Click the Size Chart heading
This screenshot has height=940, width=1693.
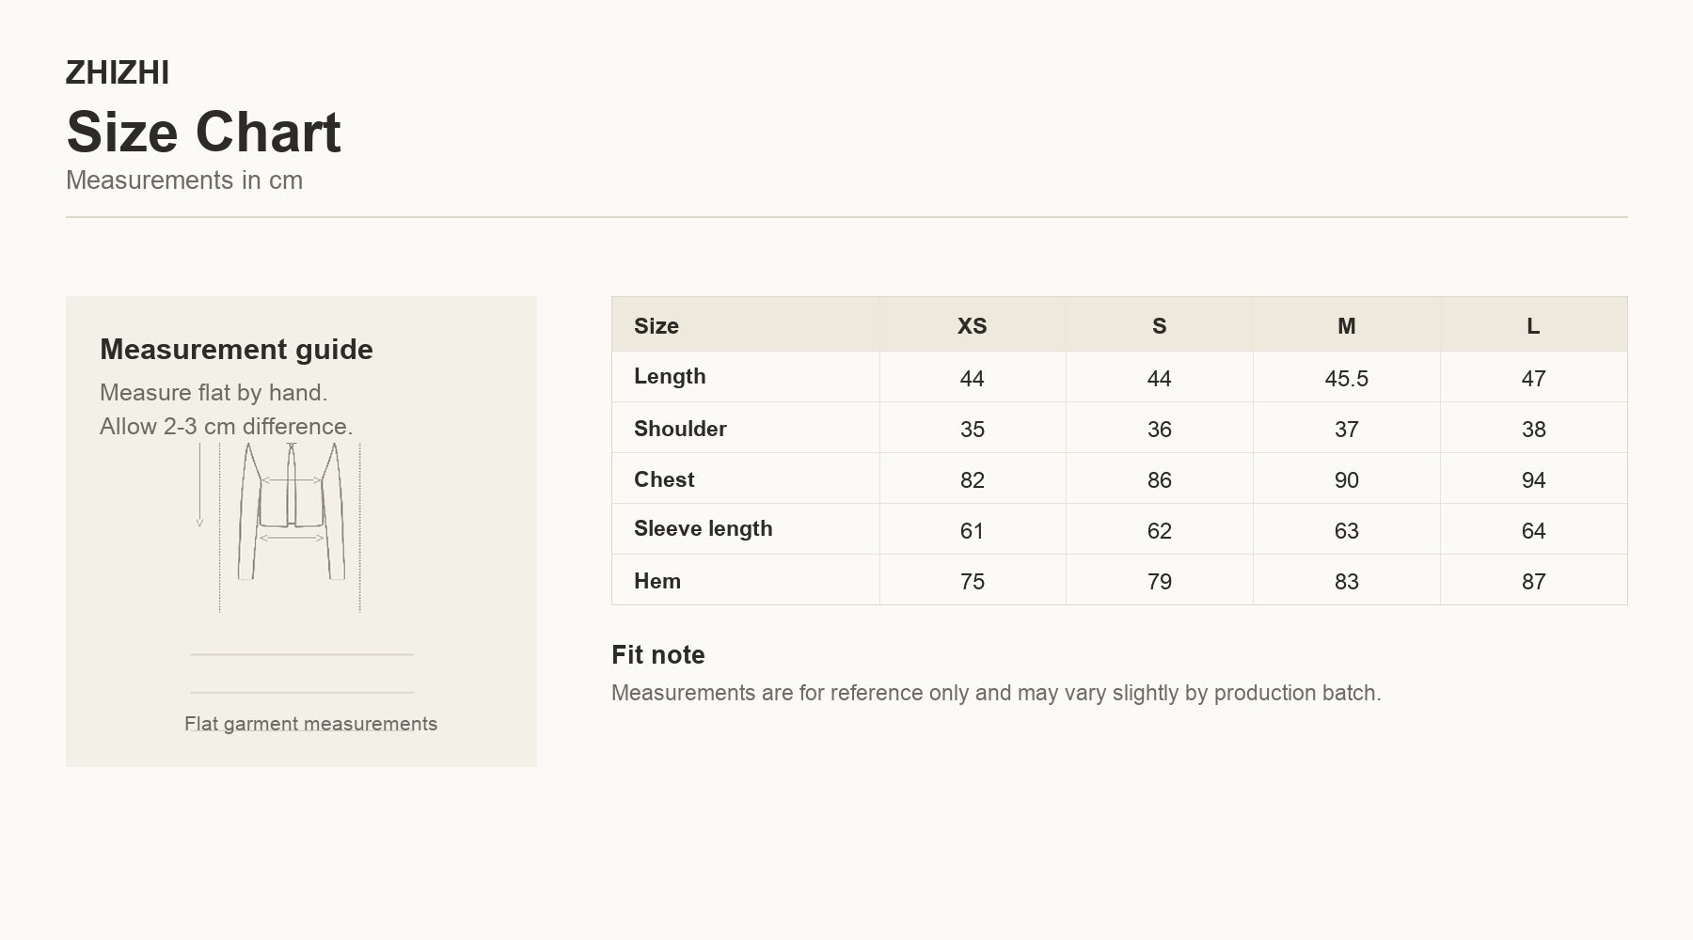click(203, 132)
